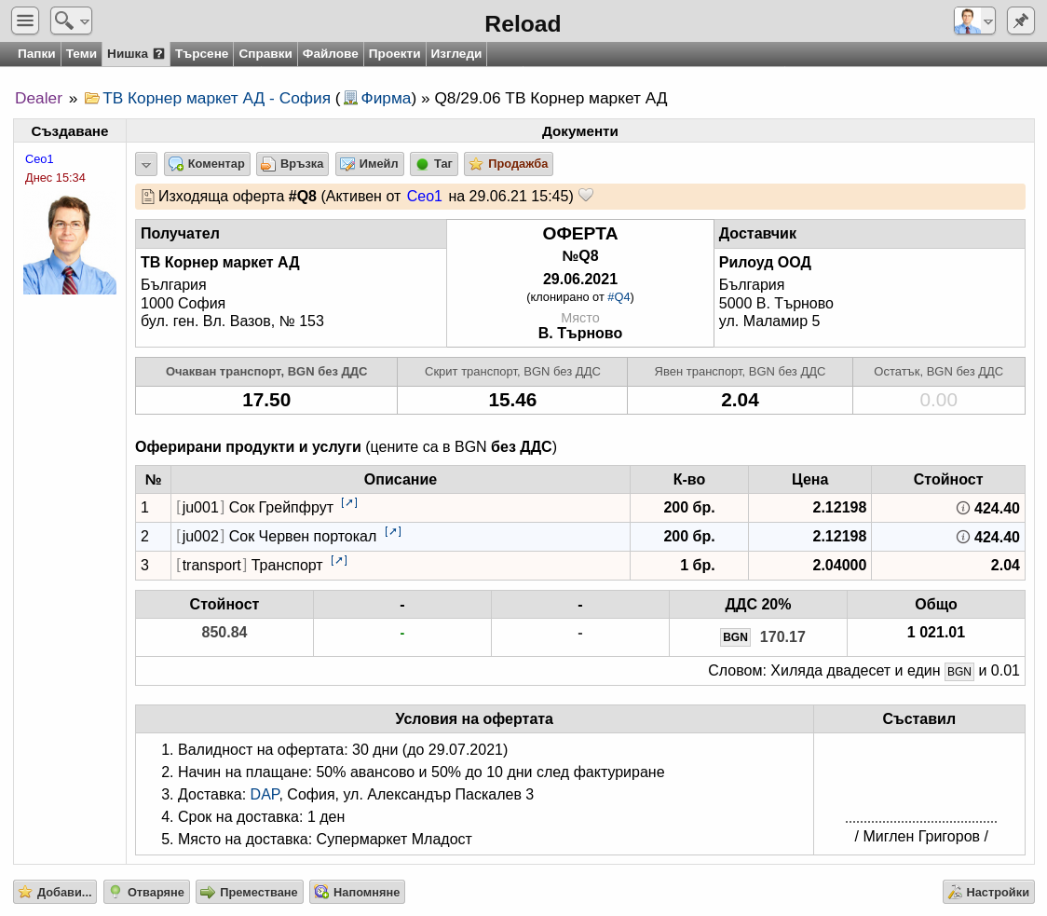This screenshot has width=1047, height=916.
Task: Open the Нишка help question icon
Action: [x=159, y=54]
